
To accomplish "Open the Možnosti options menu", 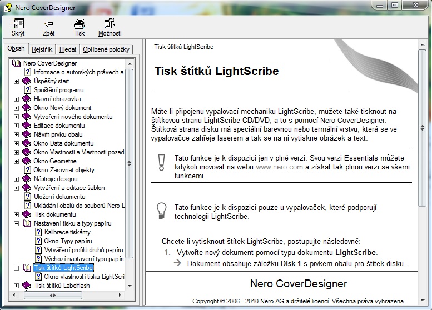I will (110, 28).
